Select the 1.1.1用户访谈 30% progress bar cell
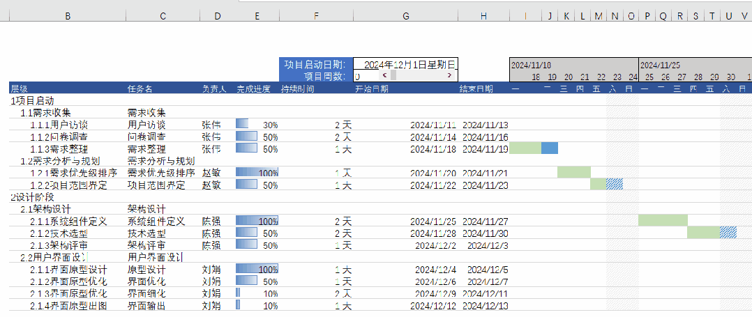 click(257, 125)
